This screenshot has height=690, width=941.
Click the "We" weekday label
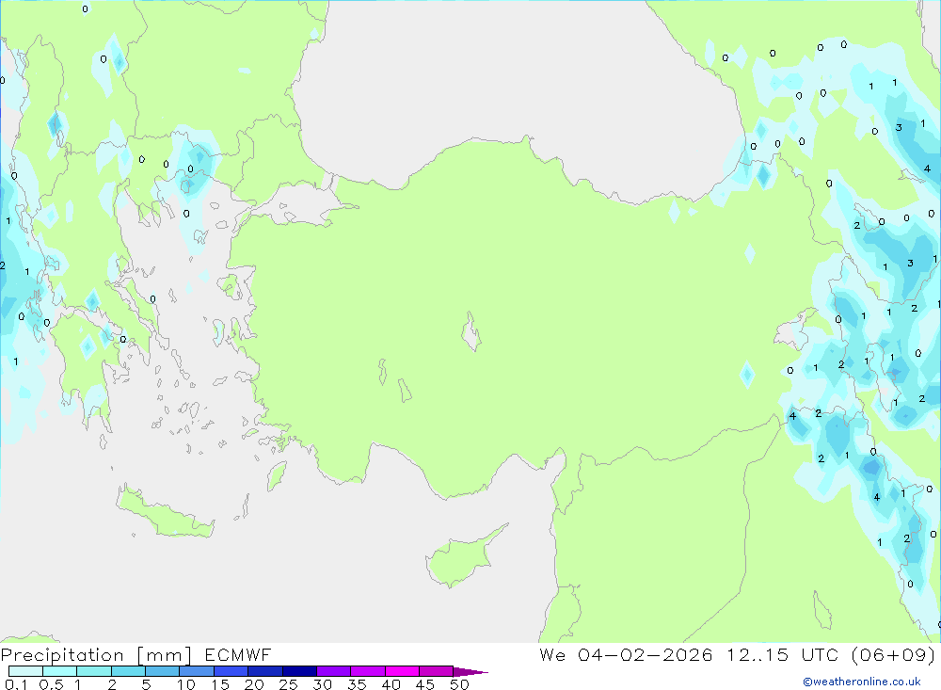pos(552,654)
